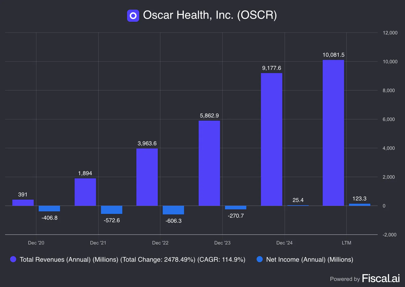Select the net income bar labeled -406.8
The height and width of the screenshot is (287, 405).
coord(49,209)
